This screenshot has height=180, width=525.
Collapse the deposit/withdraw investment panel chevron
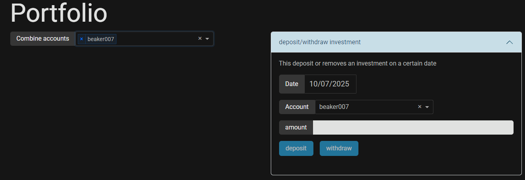pos(509,42)
